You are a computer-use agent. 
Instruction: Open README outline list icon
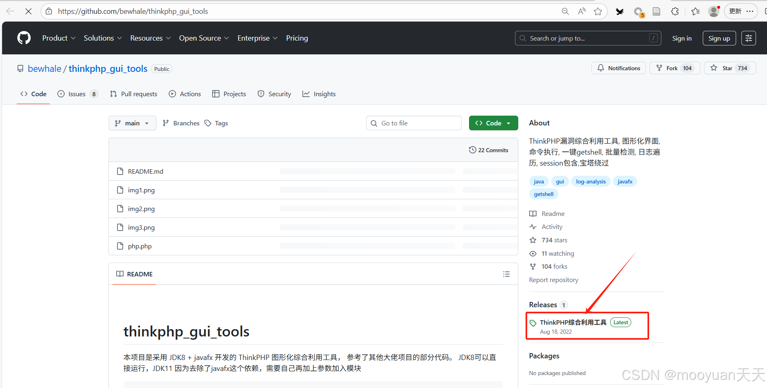pos(506,274)
